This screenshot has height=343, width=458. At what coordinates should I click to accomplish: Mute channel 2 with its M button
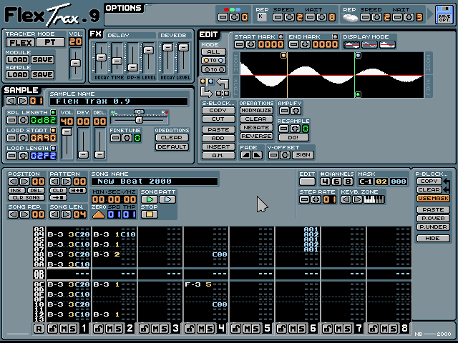111,329
